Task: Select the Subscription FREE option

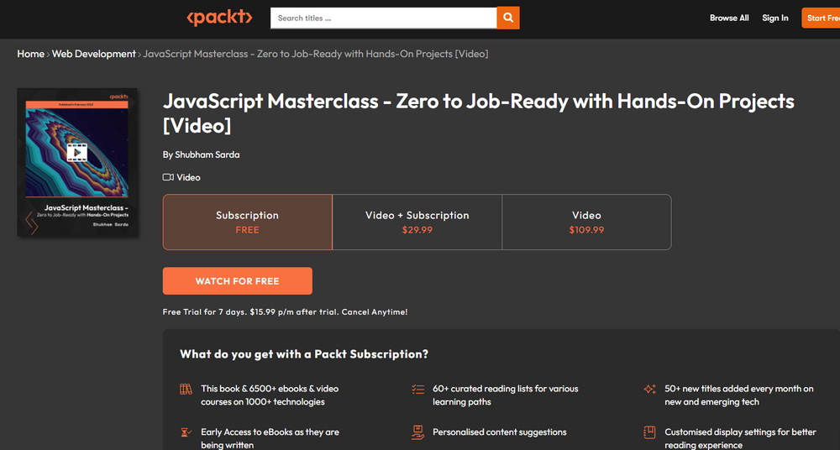Action: tap(248, 222)
